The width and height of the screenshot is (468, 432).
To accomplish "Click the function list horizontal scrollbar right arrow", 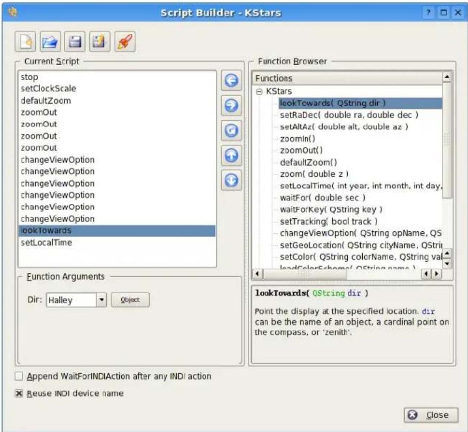I will (437, 273).
